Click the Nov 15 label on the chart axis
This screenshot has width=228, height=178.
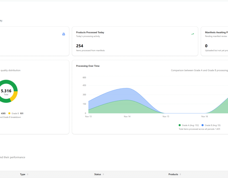(166, 116)
